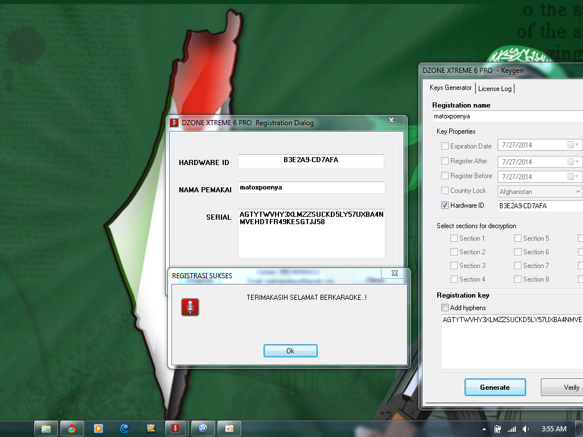Switch to the Keys Generator tab
This screenshot has height=437, width=583.
point(451,88)
